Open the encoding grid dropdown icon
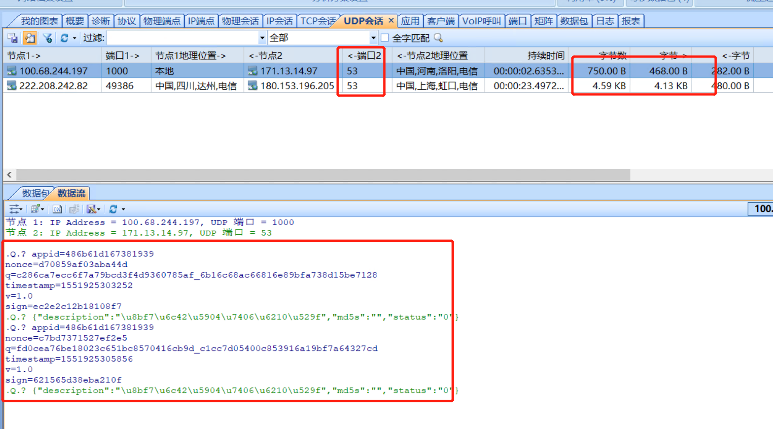Screen dimensions: 773x429 click(x=37, y=209)
